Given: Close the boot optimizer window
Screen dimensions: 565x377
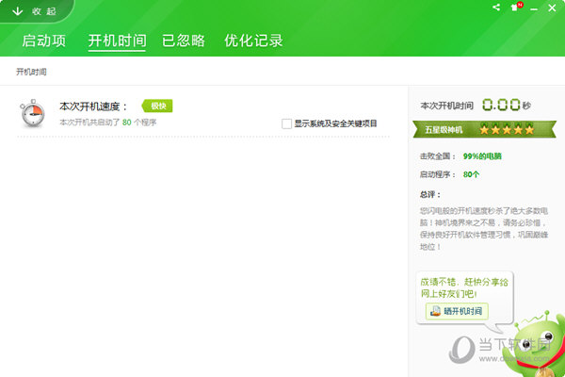Looking at the screenshot, I should tap(552, 8).
